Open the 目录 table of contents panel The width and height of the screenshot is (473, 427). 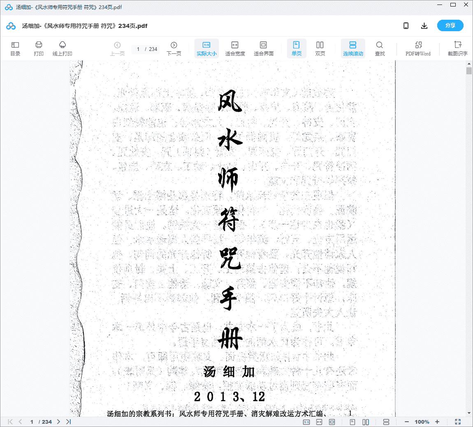(x=15, y=48)
